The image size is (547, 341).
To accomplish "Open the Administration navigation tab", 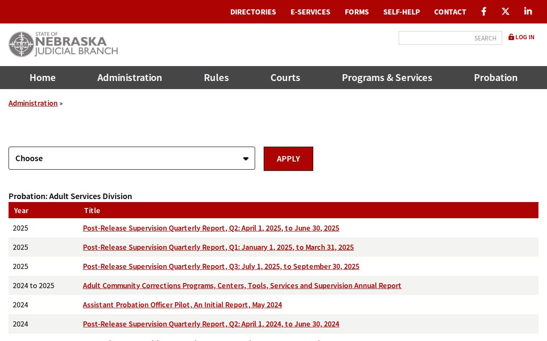I will 129,78.
